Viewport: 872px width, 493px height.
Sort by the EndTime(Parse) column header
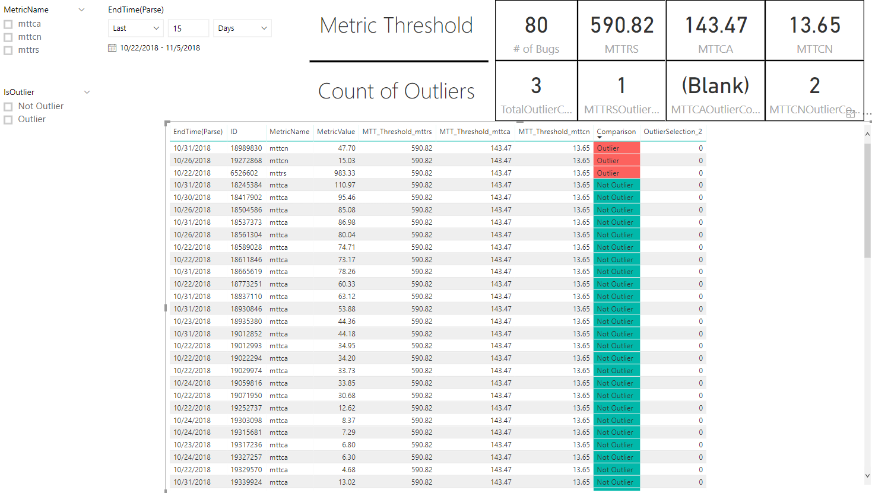pos(198,132)
